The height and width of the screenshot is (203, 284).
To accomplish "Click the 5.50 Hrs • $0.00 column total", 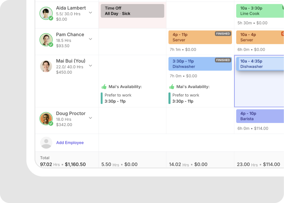I will (120, 164).
